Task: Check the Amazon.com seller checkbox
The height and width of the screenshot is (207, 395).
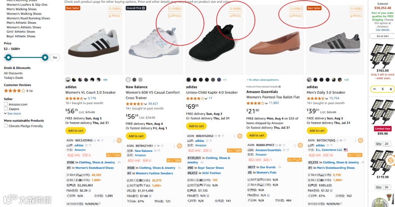Action: coord(6,104)
